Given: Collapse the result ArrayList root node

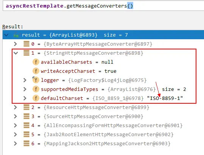Looking at the screenshot, I should click(x=6, y=35).
